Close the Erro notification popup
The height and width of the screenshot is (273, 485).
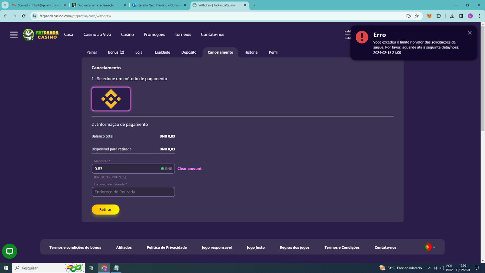click(x=469, y=33)
